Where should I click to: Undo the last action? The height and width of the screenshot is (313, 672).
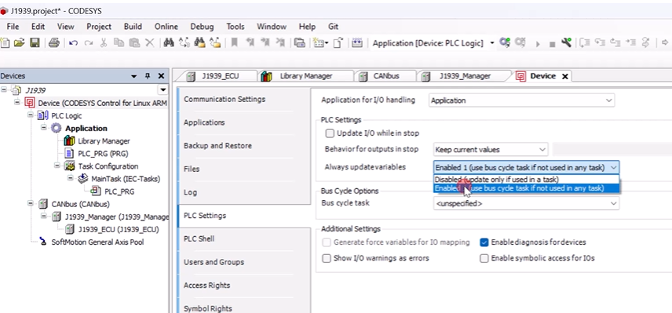(x=73, y=43)
